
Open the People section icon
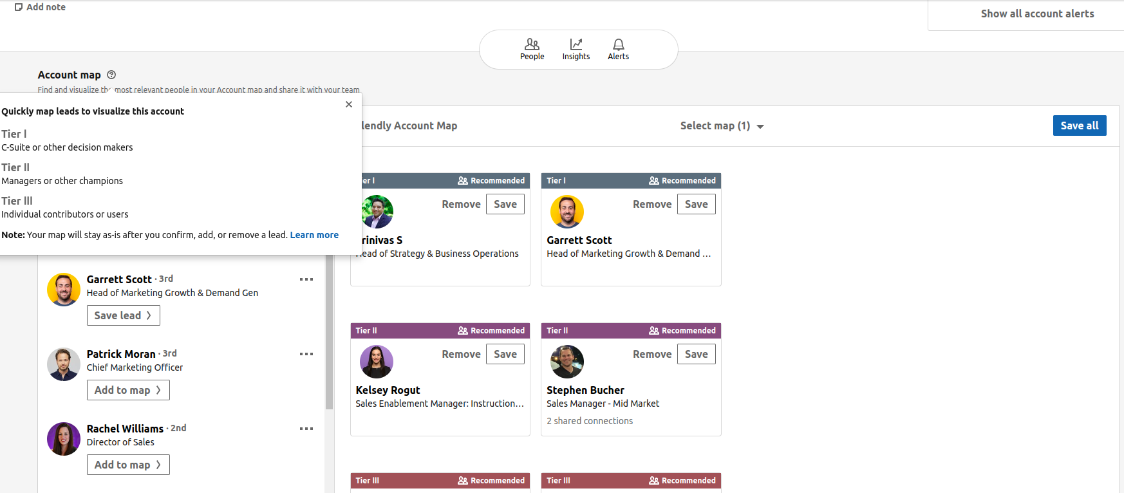click(532, 44)
